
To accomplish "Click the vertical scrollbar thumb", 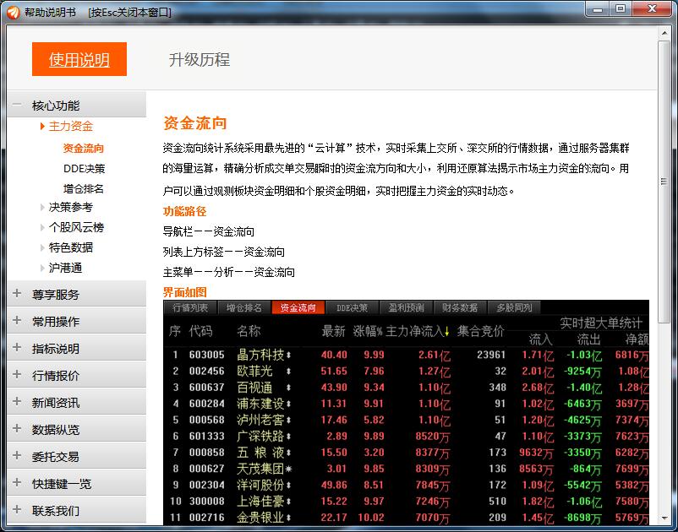I will [x=664, y=182].
